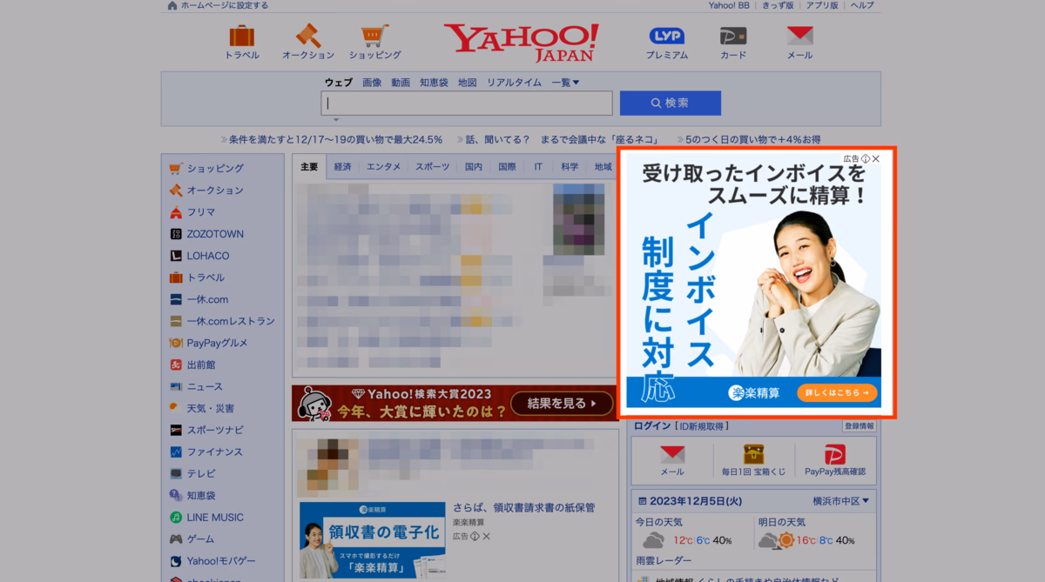
Task: Click the sidebar ファイナンス icon
Action: 176,452
